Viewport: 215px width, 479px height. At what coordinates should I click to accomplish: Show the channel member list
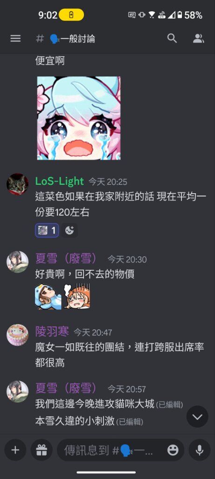point(199,38)
